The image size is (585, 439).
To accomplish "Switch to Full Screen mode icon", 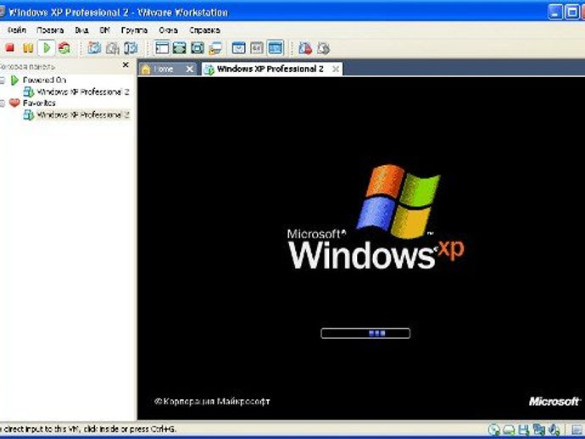I will point(180,47).
